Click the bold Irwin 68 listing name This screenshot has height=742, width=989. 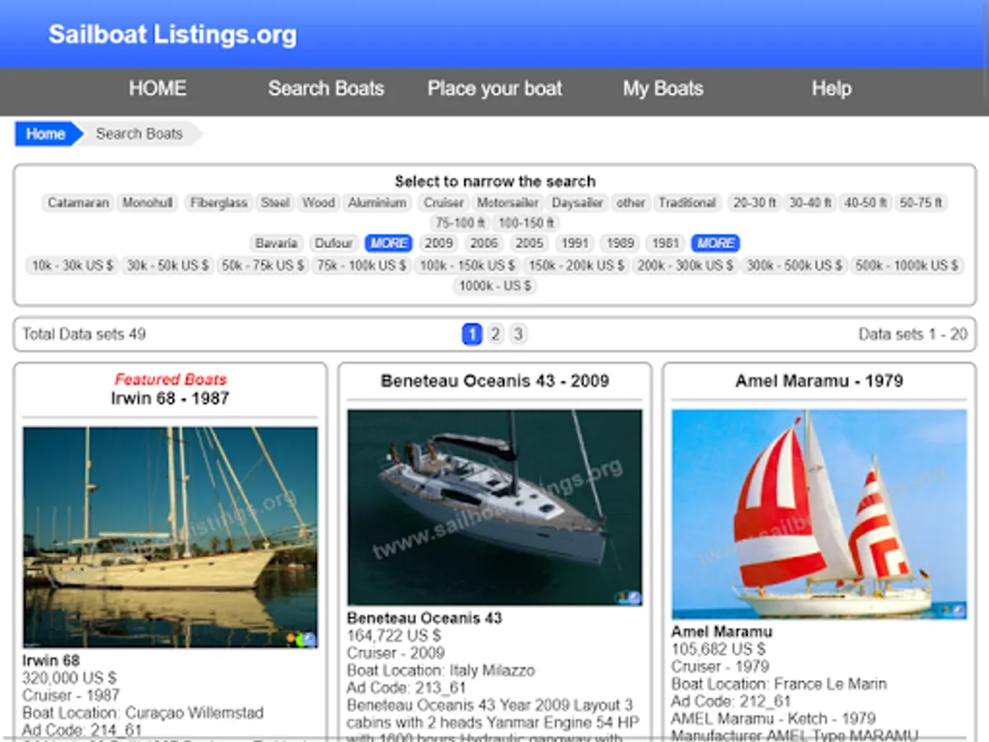[x=51, y=660]
